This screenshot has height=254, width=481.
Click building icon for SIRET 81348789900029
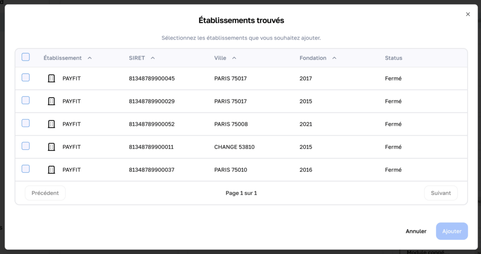tap(52, 101)
